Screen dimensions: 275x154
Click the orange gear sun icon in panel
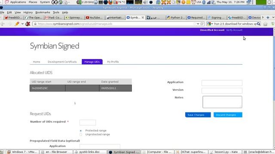[183, 2]
